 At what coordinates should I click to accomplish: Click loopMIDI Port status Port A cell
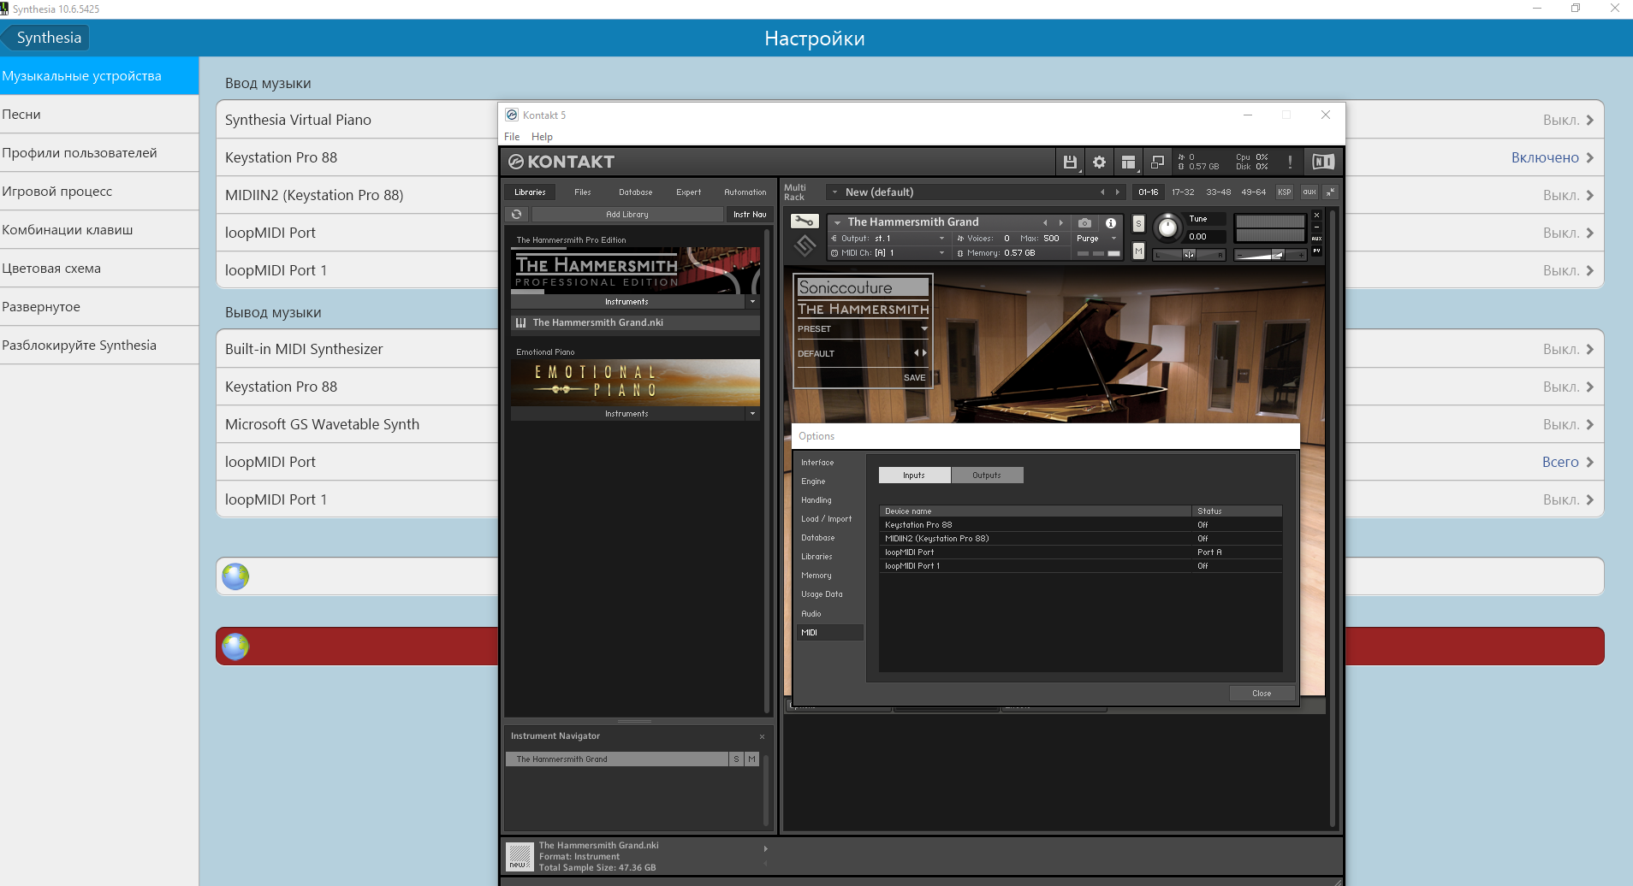coord(1237,552)
